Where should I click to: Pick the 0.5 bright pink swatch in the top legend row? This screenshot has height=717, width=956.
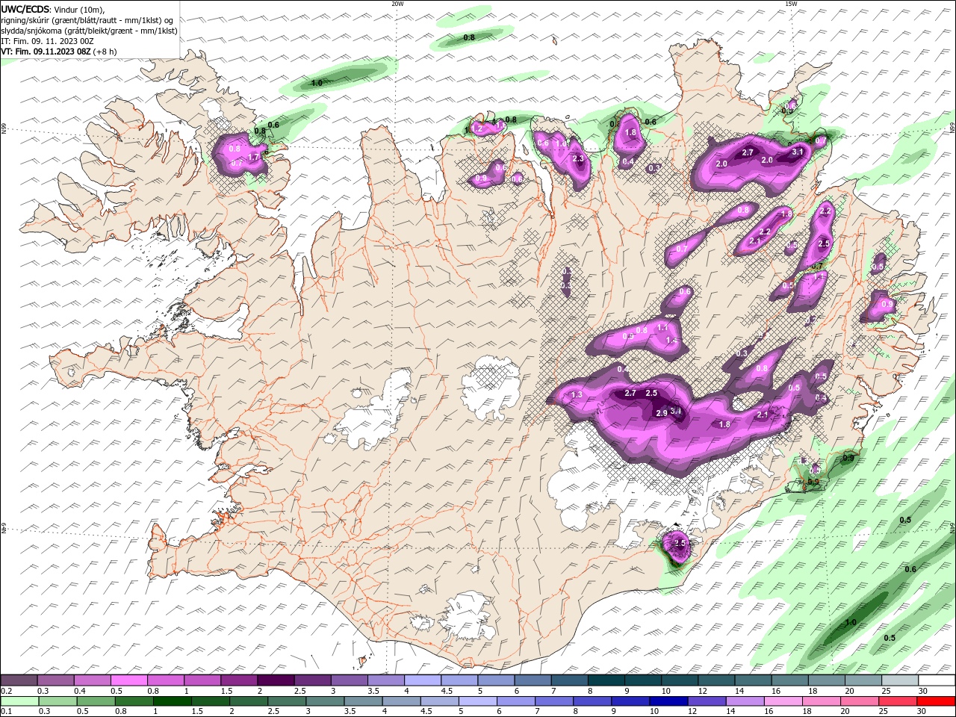tap(128, 680)
